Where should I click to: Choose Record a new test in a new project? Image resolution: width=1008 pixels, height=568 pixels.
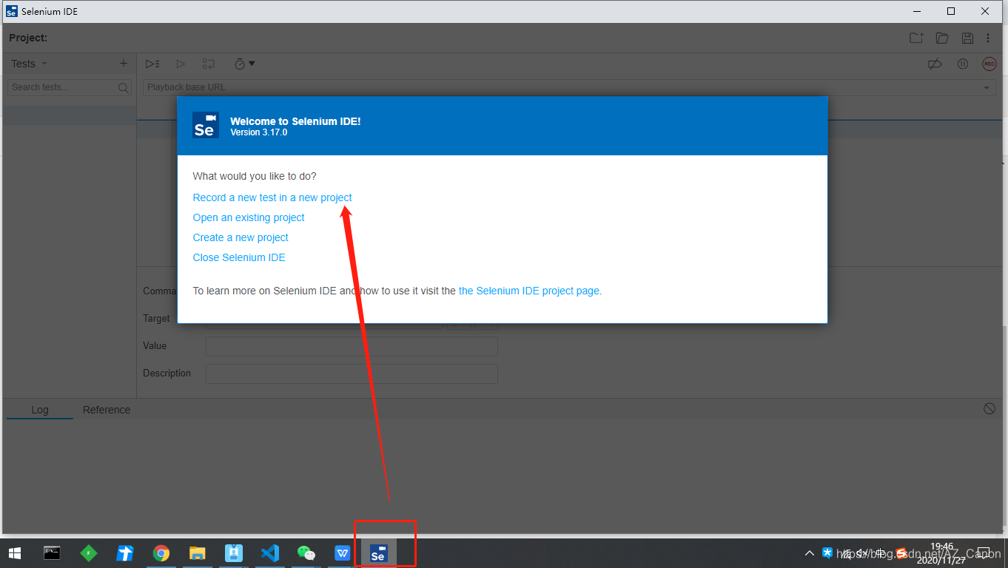pos(272,197)
